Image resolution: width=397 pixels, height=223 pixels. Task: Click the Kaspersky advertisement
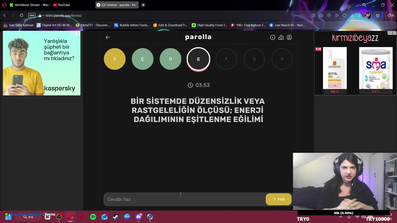(x=42, y=63)
